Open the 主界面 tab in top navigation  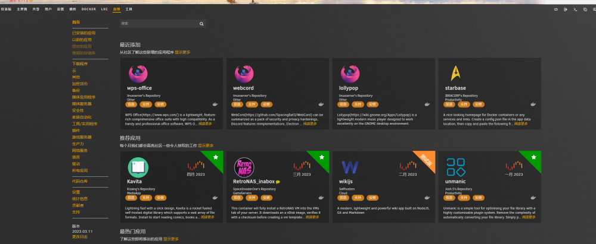coord(21,9)
